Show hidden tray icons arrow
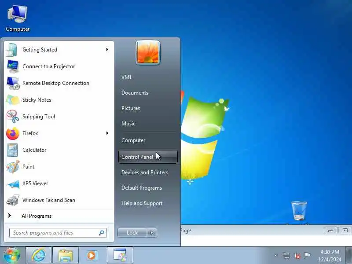 click(x=276, y=256)
